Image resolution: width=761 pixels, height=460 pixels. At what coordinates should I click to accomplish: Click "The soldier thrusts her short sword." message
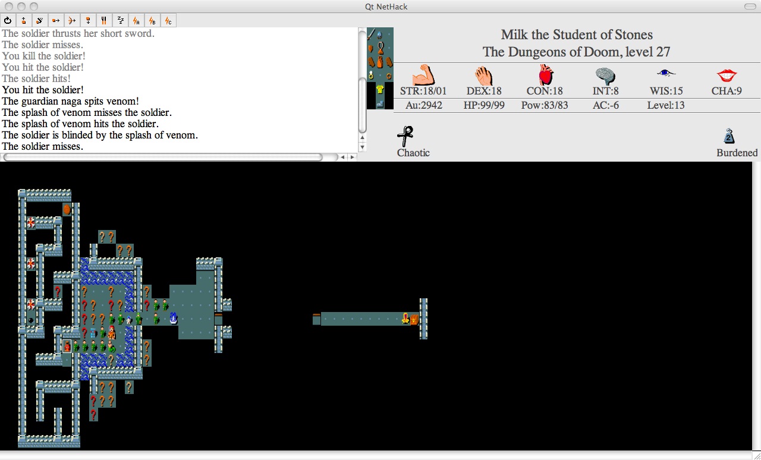point(78,33)
